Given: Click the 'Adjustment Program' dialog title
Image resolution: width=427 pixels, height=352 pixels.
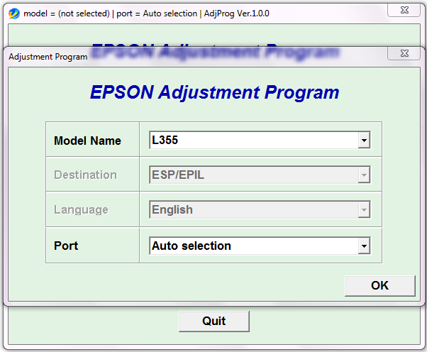Looking at the screenshot, I should [x=48, y=57].
